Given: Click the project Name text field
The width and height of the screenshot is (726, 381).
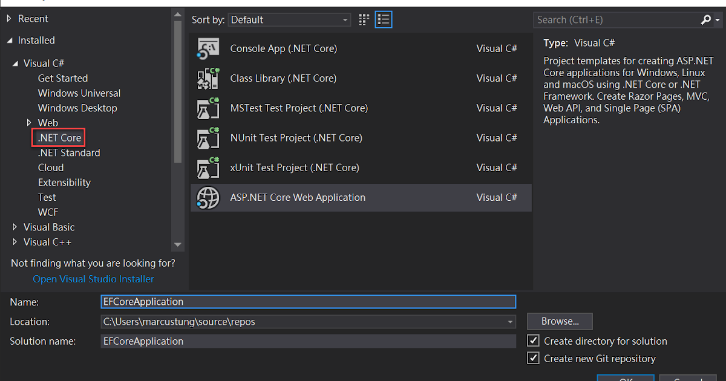Looking at the screenshot, I should tap(309, 302).
